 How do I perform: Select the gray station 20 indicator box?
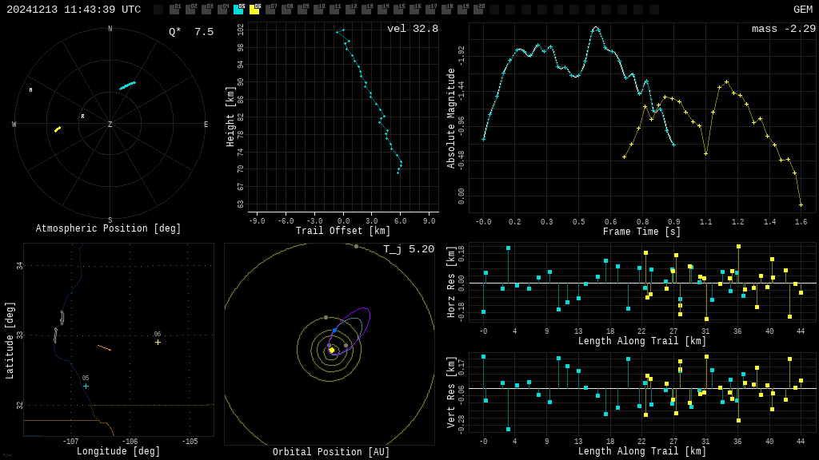coord(478,10)
